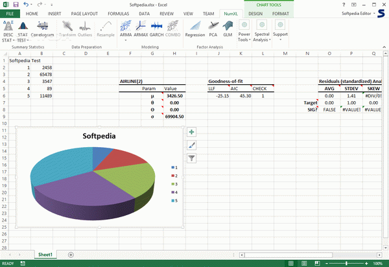Click the COMBO modeling icon

[x=172, y=29]
